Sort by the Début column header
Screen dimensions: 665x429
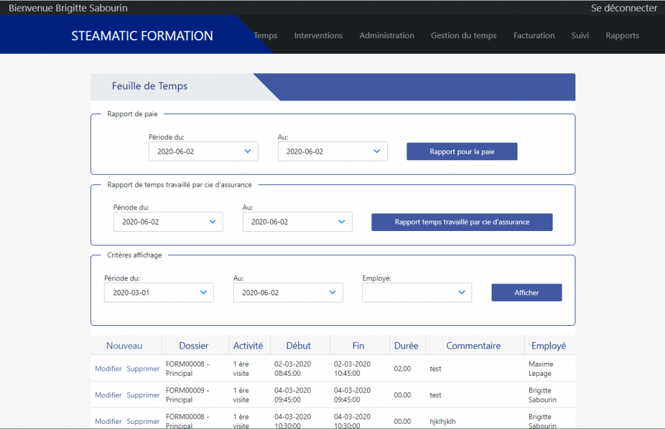299,345
